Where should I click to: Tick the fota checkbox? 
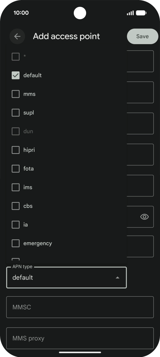tap(16, 169)
